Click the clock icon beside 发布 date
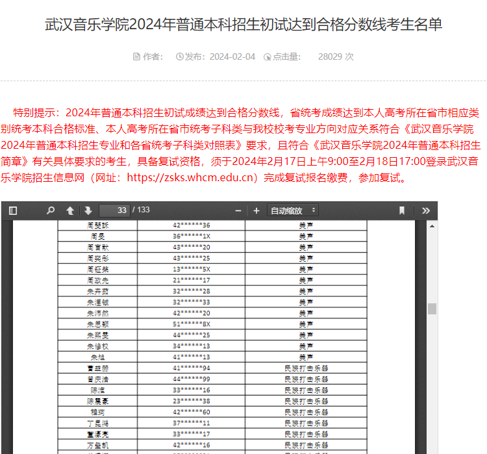The height and width of the screenshot is (454, 487). (180, 57)
